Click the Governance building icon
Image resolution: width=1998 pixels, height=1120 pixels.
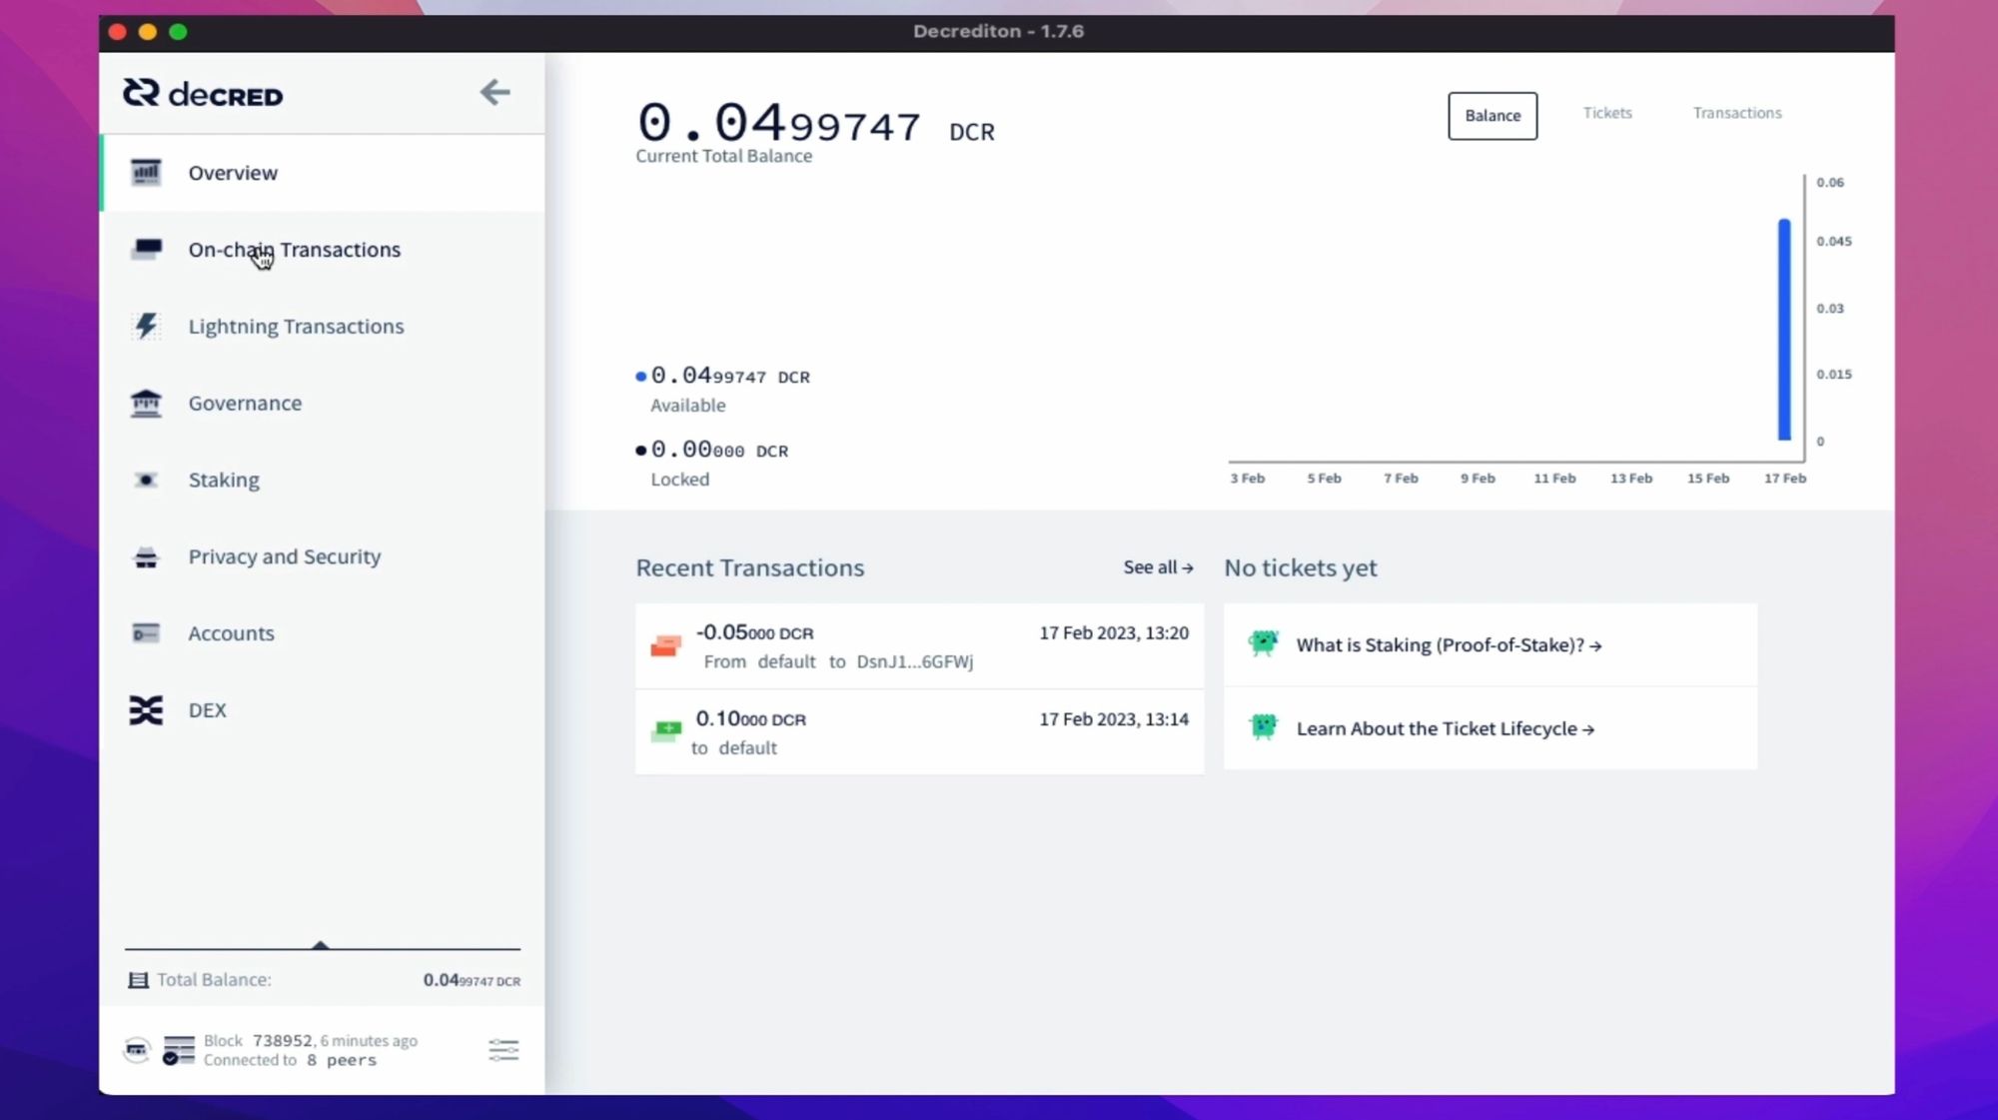click(146, 403)
